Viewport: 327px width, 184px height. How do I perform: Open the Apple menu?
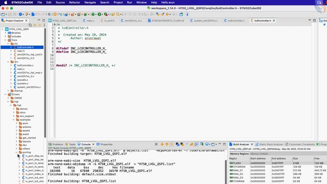6,3
